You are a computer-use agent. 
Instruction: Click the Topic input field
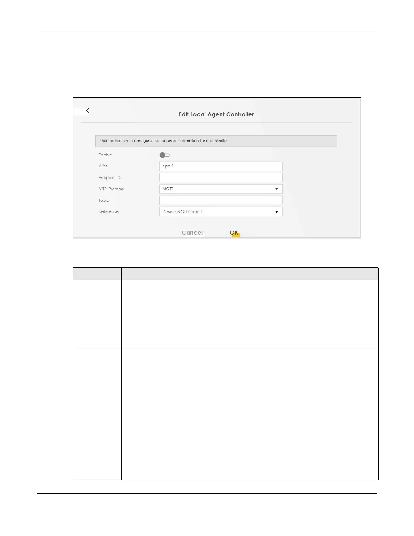221,200
